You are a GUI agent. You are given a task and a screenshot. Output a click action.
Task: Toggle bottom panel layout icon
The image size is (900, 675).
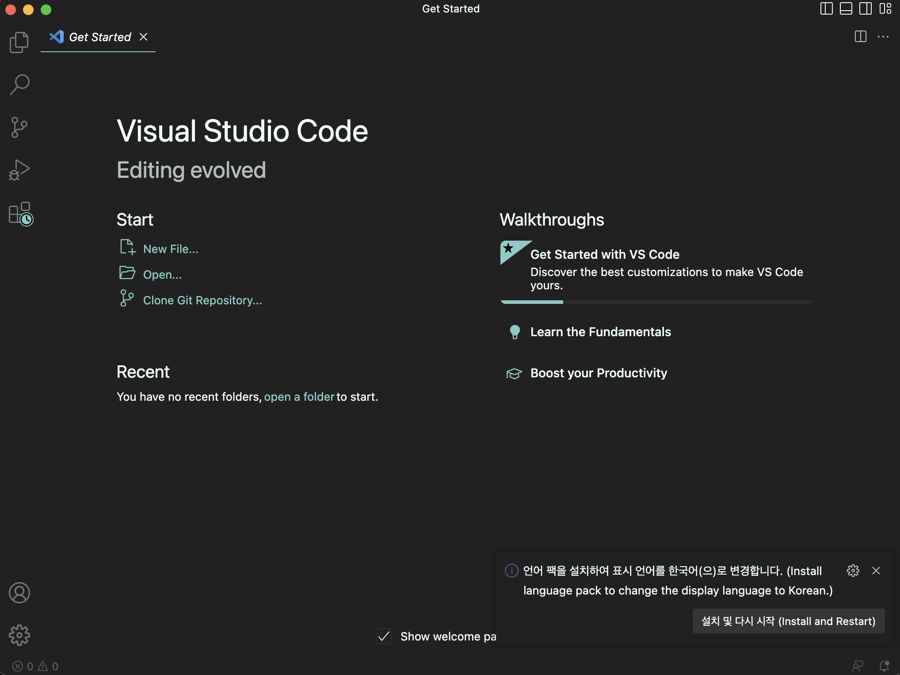click(846, 9)
